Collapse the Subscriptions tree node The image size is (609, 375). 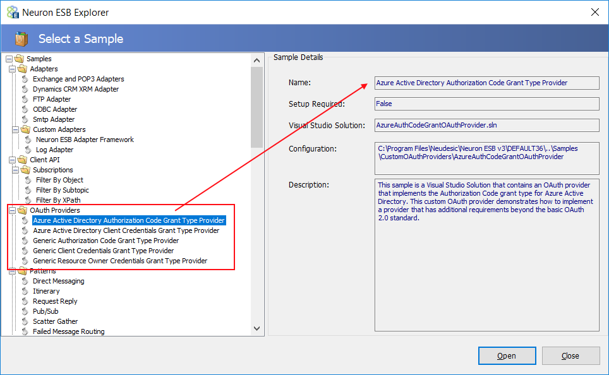click(x=16, y=170)
